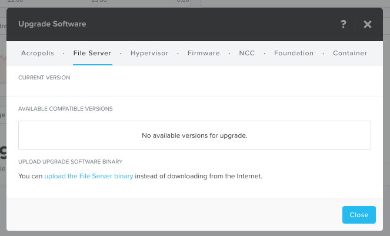Go to the Firmware tab

point(204,53)
